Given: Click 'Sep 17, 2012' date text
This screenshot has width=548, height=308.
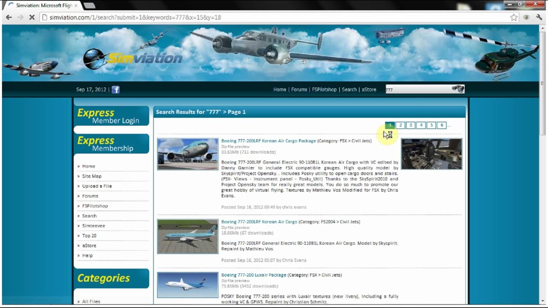Looking at the screenshot, I should point(91,89).
